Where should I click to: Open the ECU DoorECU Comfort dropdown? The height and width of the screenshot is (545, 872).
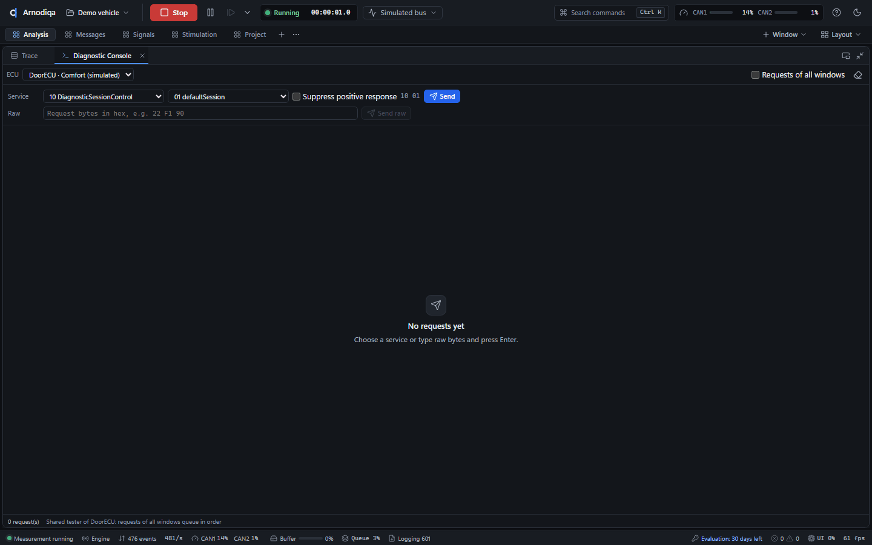[78, 75]
